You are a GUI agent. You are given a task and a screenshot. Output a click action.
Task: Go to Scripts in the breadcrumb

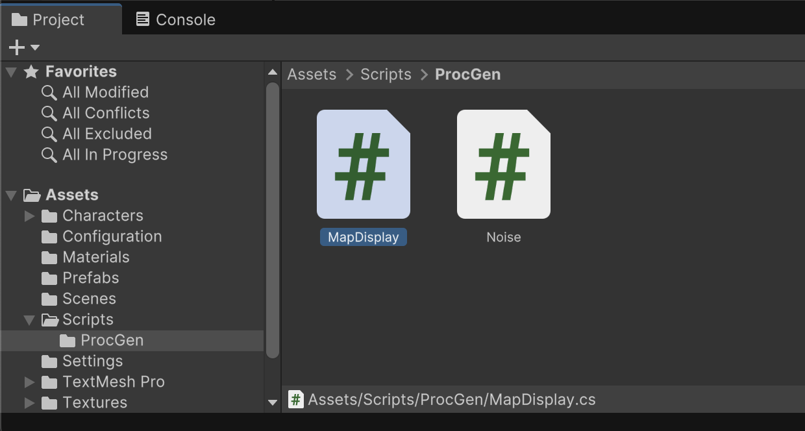click(x=386, y=75)
